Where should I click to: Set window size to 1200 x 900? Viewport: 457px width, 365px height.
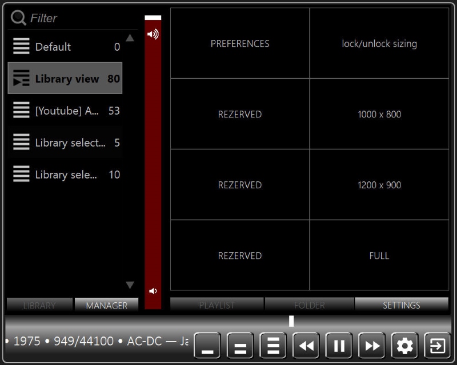(379, 185)
